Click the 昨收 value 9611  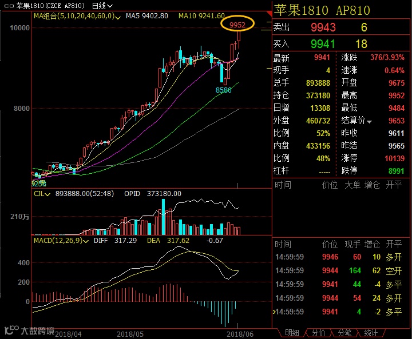(x=396, y=133)
